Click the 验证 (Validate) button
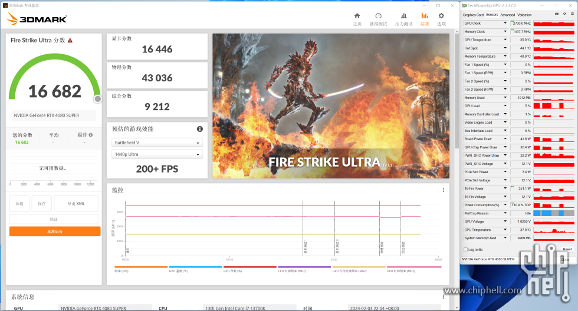The width and height of the screenshot is (578, 311). (54, 219)
